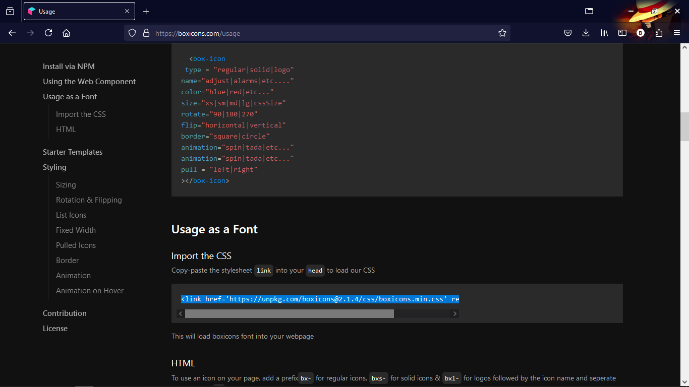Image resolution: width=689 pixels, height=387 pixels.
Task: Jump to Animation on Hover subsection
Action: click(90, 291)
